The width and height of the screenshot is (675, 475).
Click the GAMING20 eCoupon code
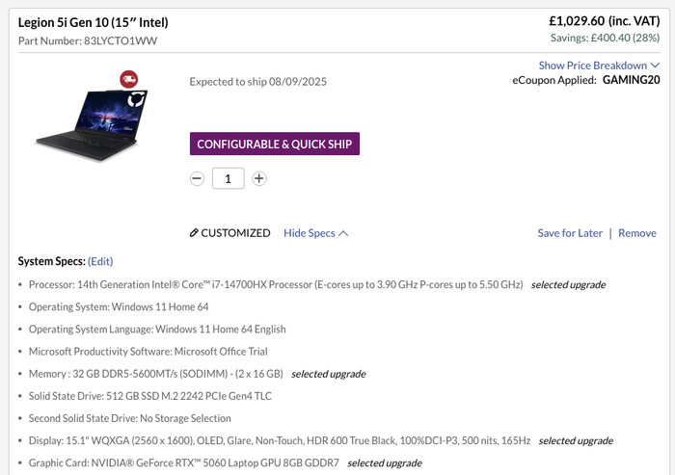[x=631, y=80]
